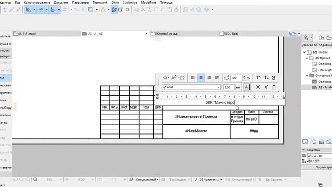Open the Помощь menu

tap(166, 2)
